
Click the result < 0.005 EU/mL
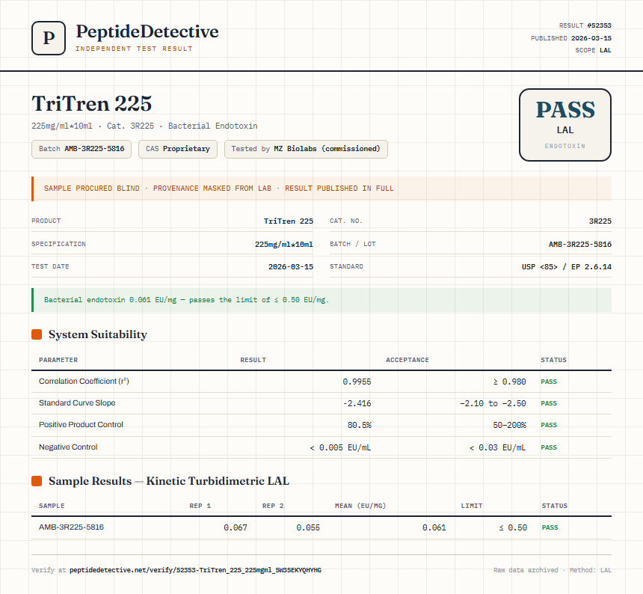pos(340,447)
